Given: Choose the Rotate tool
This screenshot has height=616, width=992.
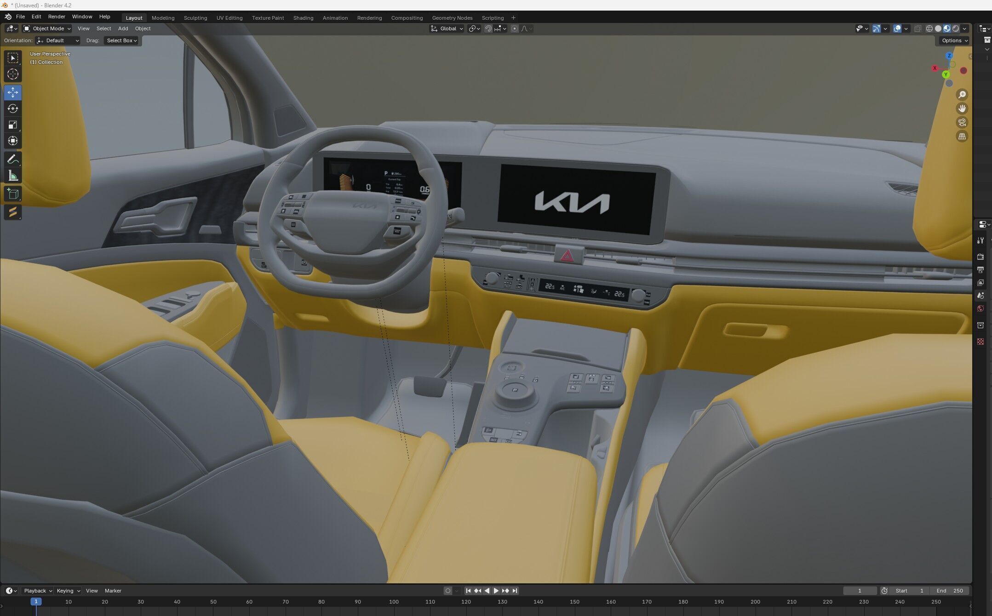Looking at the screenshot, I should 13,108.
